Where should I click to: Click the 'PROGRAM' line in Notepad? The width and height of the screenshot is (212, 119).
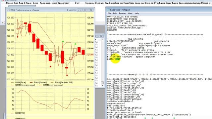(x=112, y=30)
